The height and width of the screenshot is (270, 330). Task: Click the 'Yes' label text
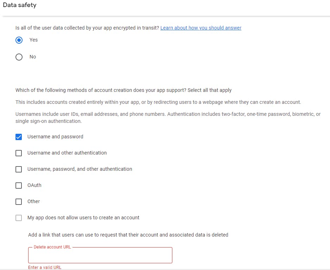[33, 40]
